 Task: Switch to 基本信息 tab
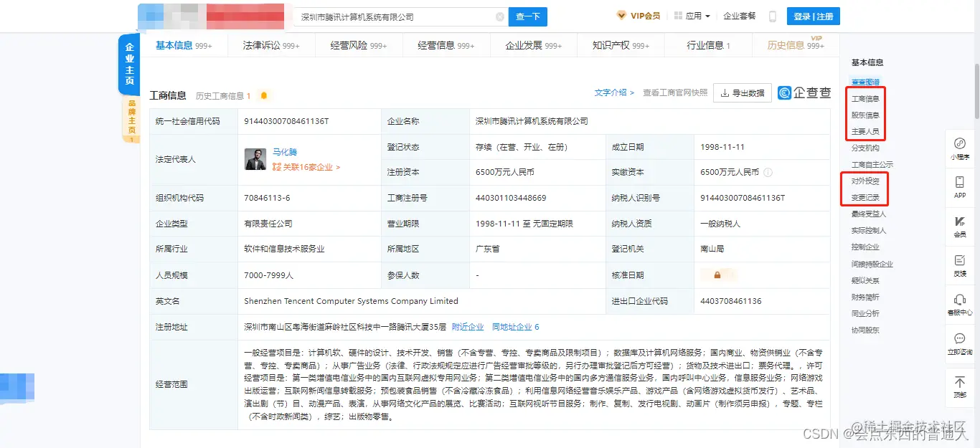click(x=184, y=45)
